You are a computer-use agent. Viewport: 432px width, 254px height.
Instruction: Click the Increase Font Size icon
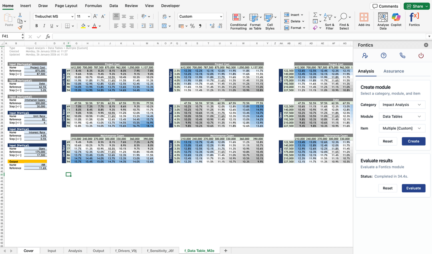(x=95, y=16)
